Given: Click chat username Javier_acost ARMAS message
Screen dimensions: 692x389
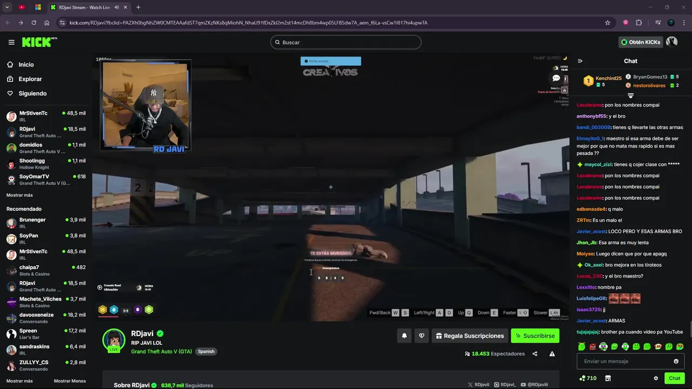Looking at the screenshot, I should tap(591, 320).
